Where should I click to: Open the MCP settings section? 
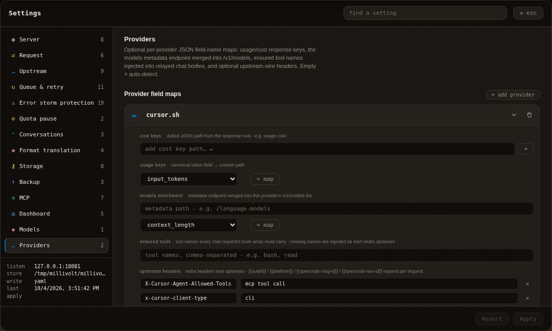click(x=56, y=198)
